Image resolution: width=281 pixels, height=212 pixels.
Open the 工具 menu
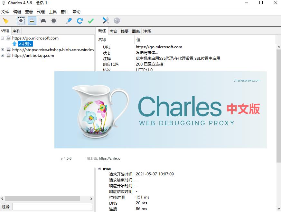53,12
